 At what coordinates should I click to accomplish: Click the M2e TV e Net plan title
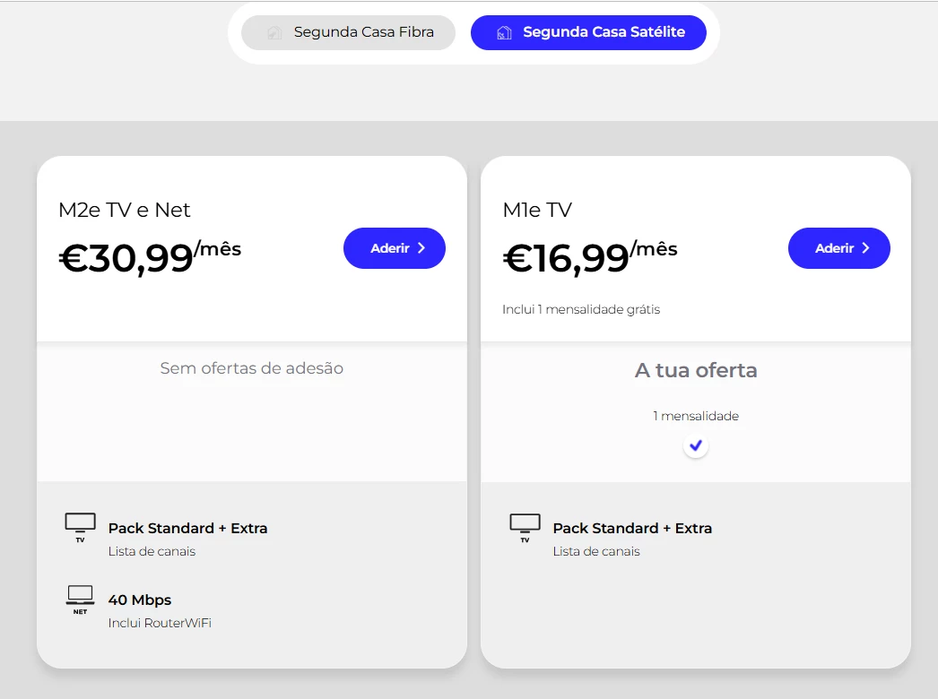coord(125,210)
